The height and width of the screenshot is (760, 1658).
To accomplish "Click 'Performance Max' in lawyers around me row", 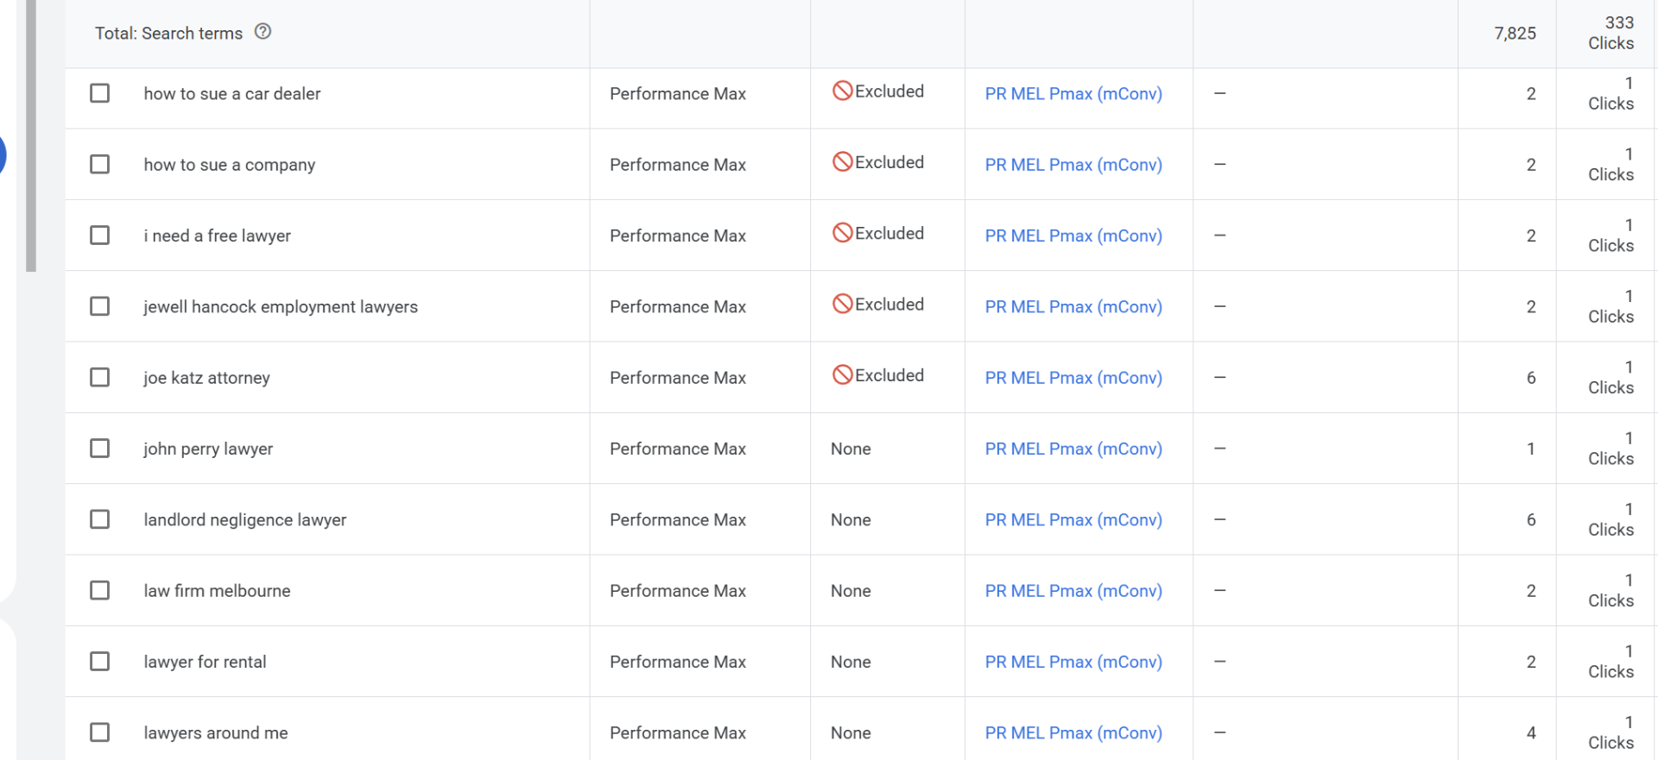I will pos(678,732).
